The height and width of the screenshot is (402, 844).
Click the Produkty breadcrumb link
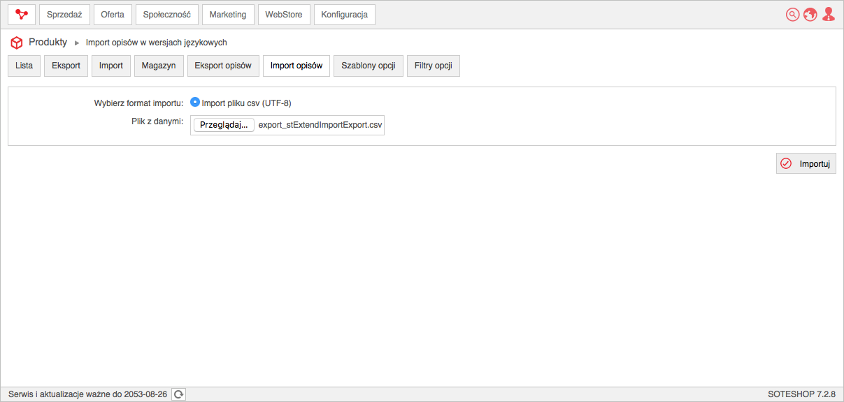pyautogui.click(x=48, y=42)
